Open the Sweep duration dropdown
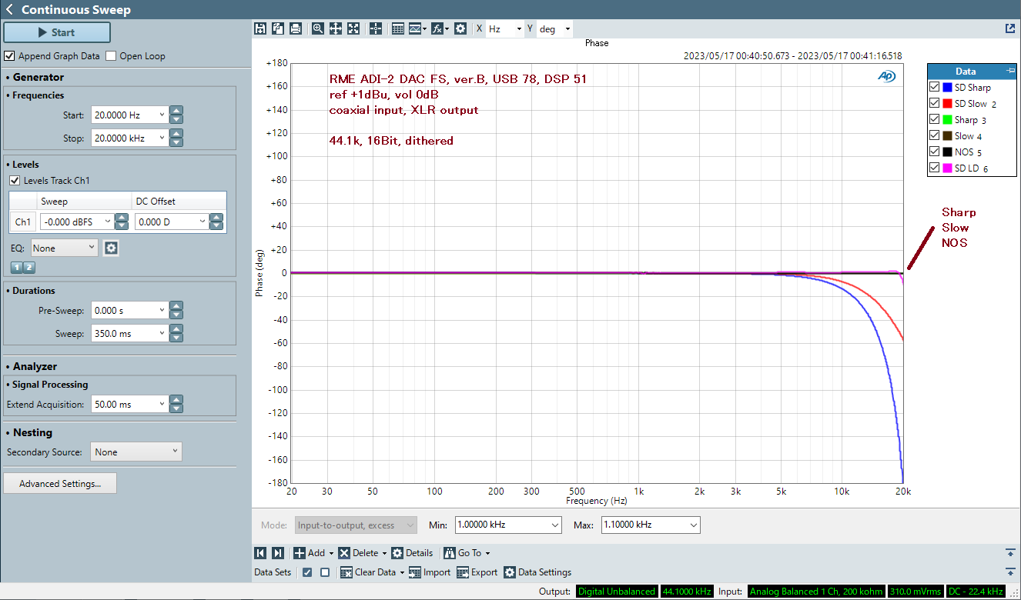The image size is (1021, 600). click(161, 334)
